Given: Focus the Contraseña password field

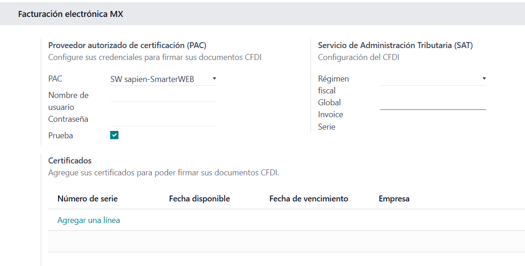Looking at the screenshot, I should tap(163, 119).
